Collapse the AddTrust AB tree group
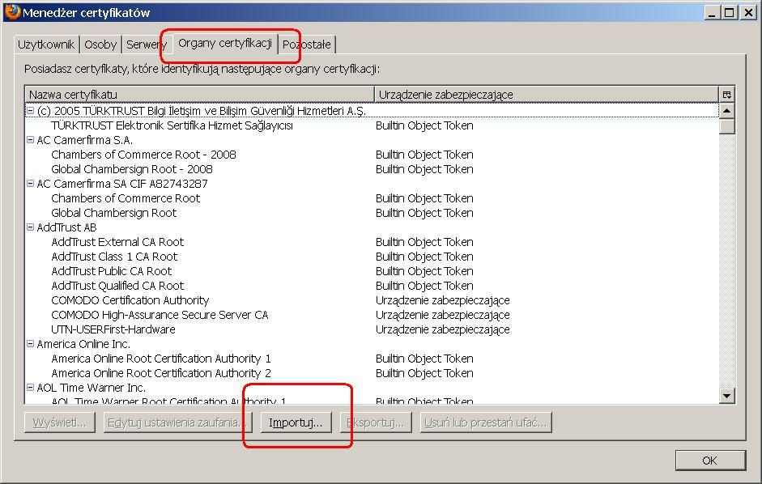This screenshot has width=762, height=484. tap(31, 227)
